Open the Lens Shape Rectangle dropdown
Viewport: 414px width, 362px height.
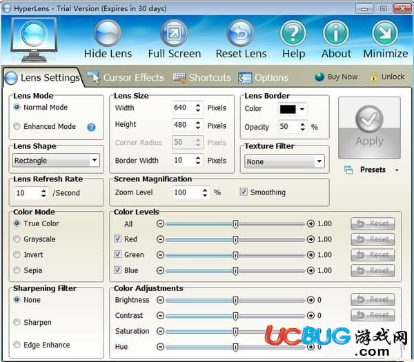tap(56, 160)
